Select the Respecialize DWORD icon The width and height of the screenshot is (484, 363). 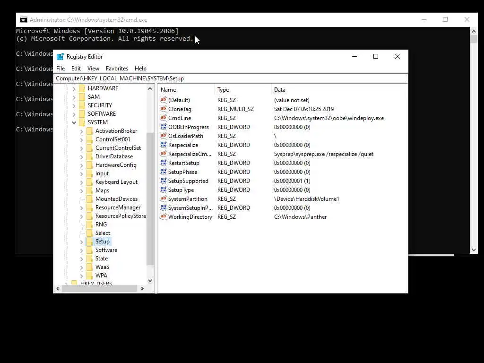pyautogui.click(x=163, y=145)
